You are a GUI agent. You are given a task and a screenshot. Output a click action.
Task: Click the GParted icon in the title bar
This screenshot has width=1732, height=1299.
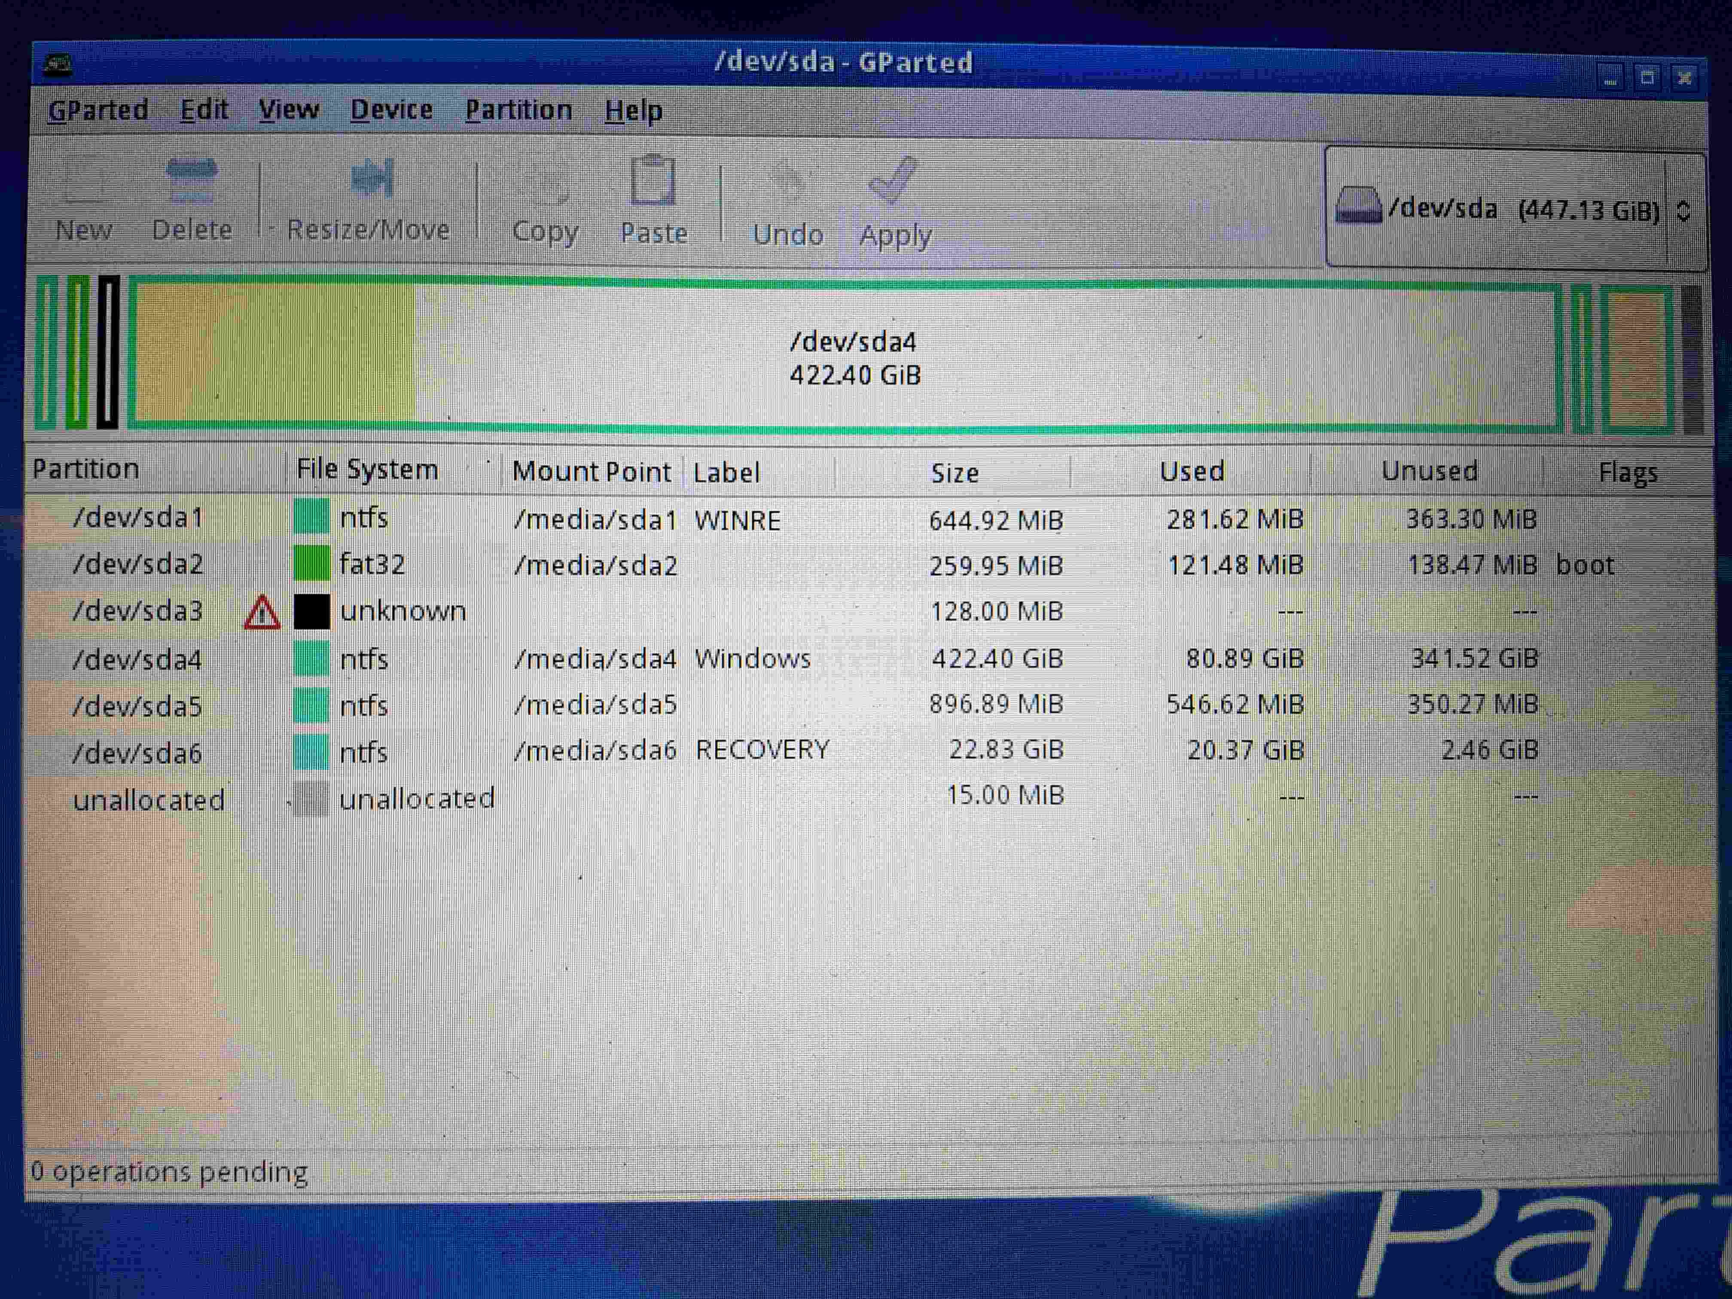[58, 64]
